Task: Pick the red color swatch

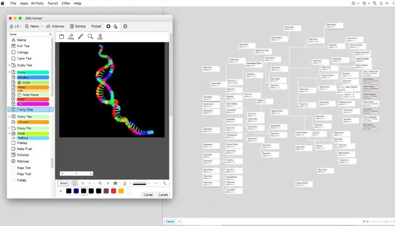Action: [x=114, y=191]
